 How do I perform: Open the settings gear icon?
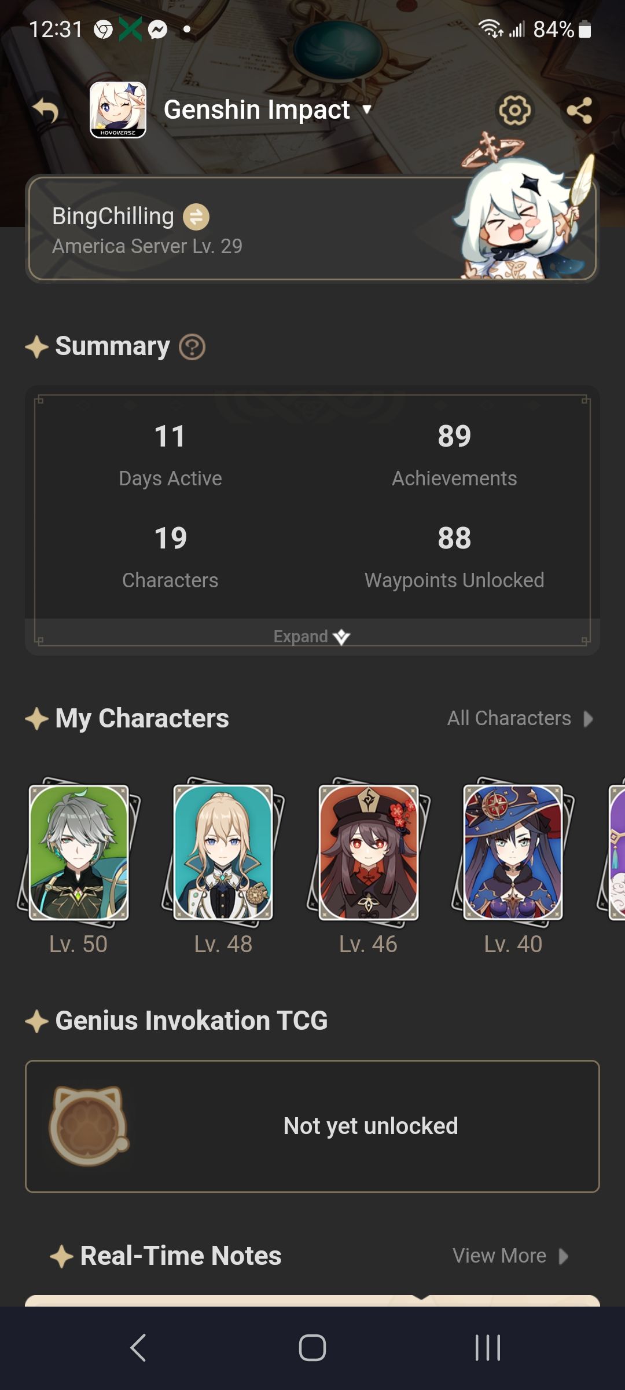(514, 110)
